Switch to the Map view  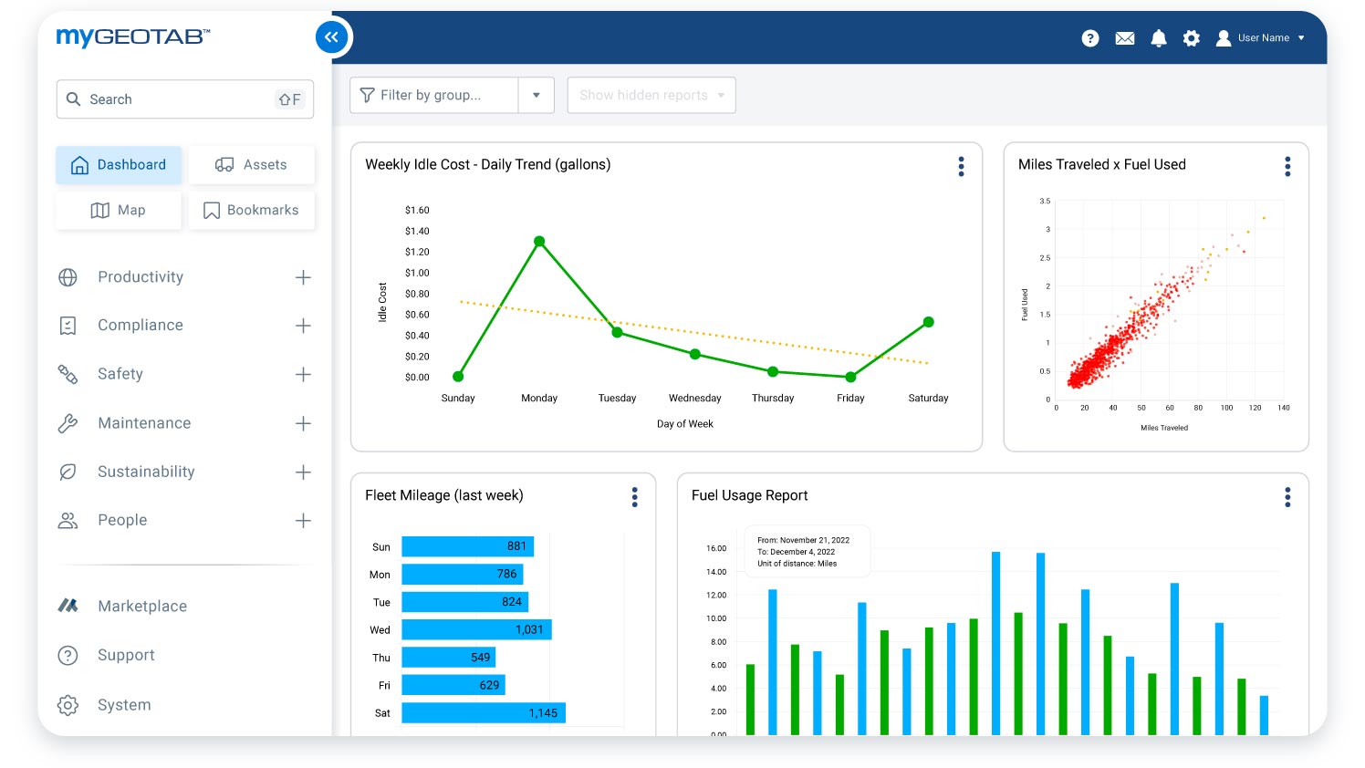(119, 210)
